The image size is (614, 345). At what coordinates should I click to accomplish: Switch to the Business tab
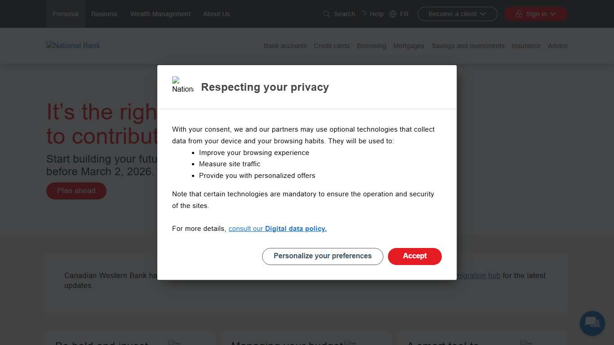104,14
